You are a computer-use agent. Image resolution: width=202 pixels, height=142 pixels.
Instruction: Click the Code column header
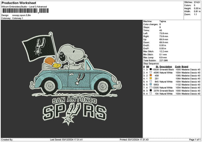point(178,67)
